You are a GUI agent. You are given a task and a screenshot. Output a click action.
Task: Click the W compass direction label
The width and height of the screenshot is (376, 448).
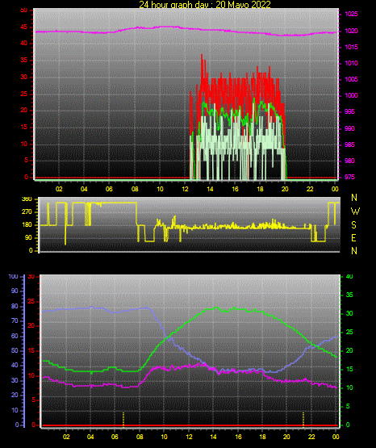[355, 211]
